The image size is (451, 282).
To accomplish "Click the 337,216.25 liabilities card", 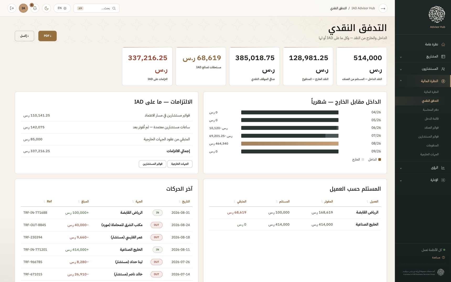I will (x=147, y=66).
